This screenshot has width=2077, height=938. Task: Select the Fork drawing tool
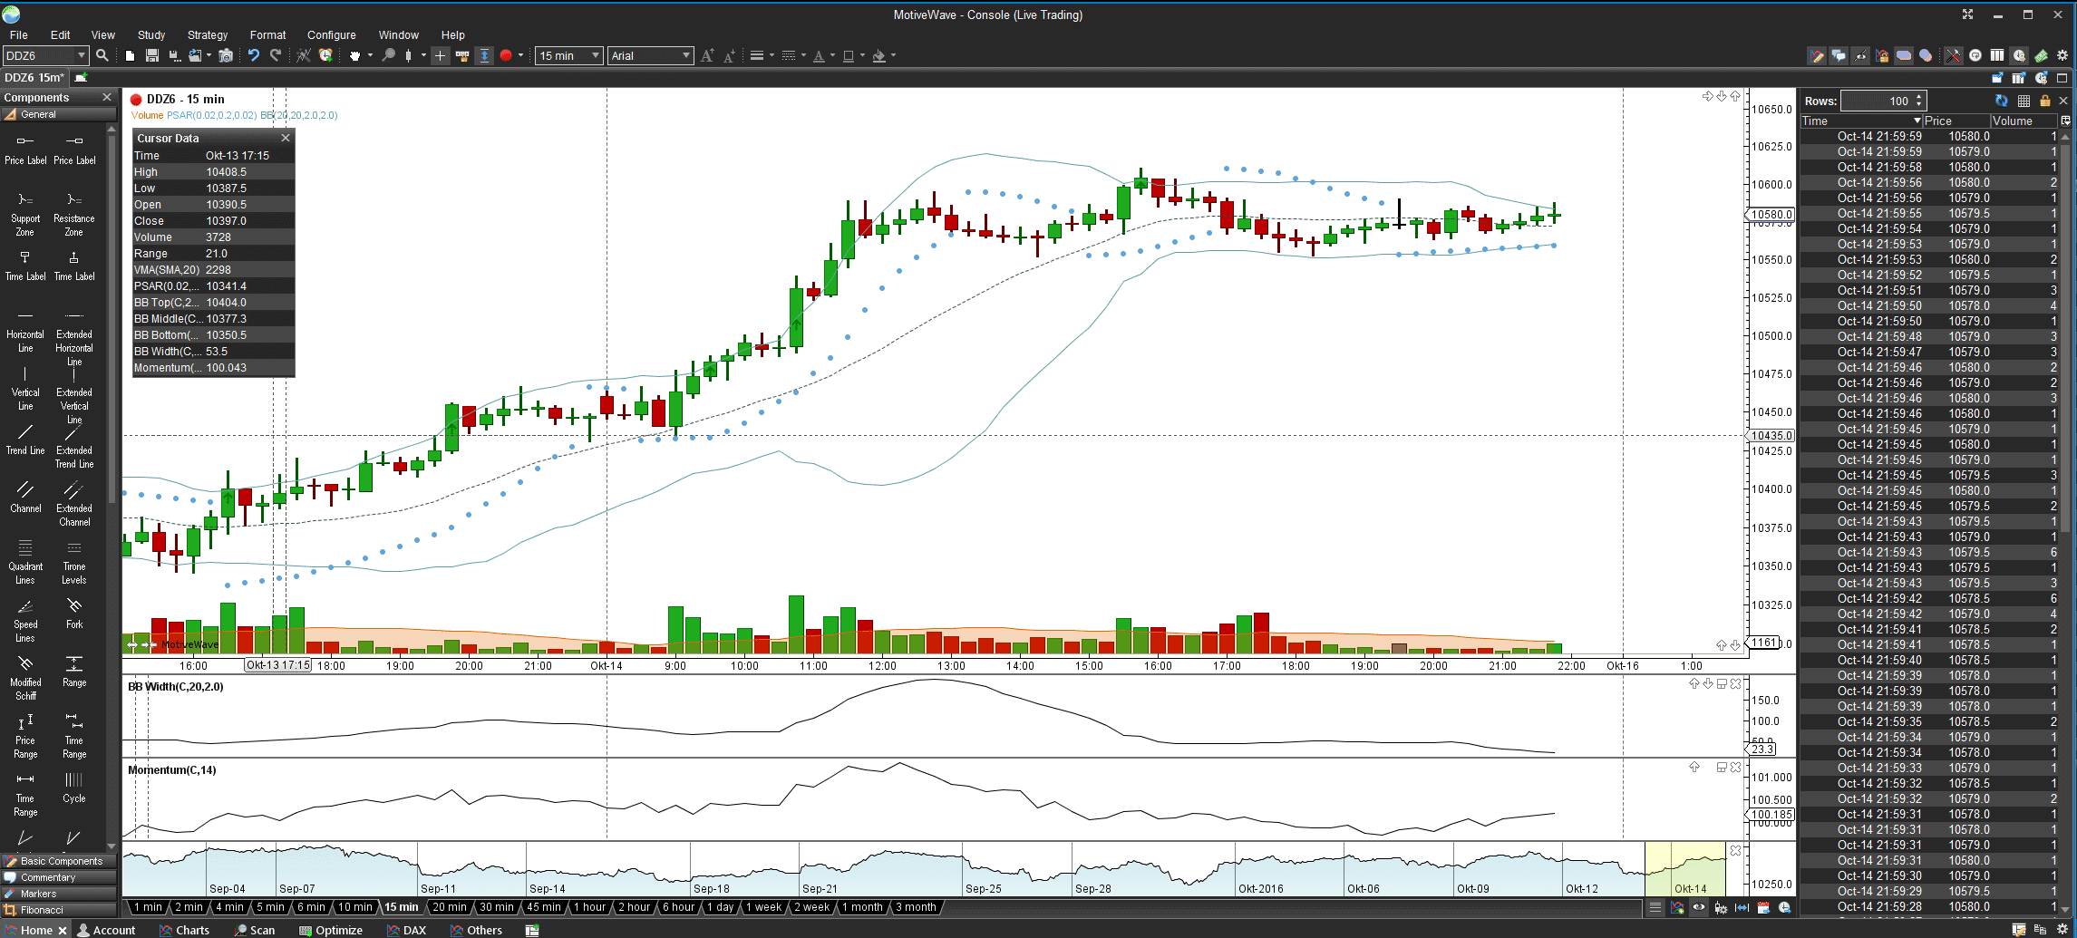(x=74, y=613)
